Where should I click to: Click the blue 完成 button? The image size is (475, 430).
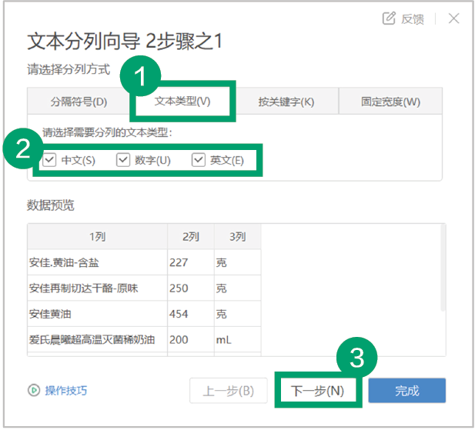coord(406,390)
